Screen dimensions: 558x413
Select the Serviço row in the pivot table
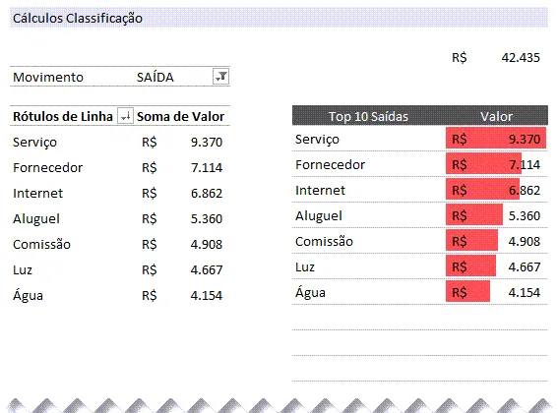click(120, 142)
